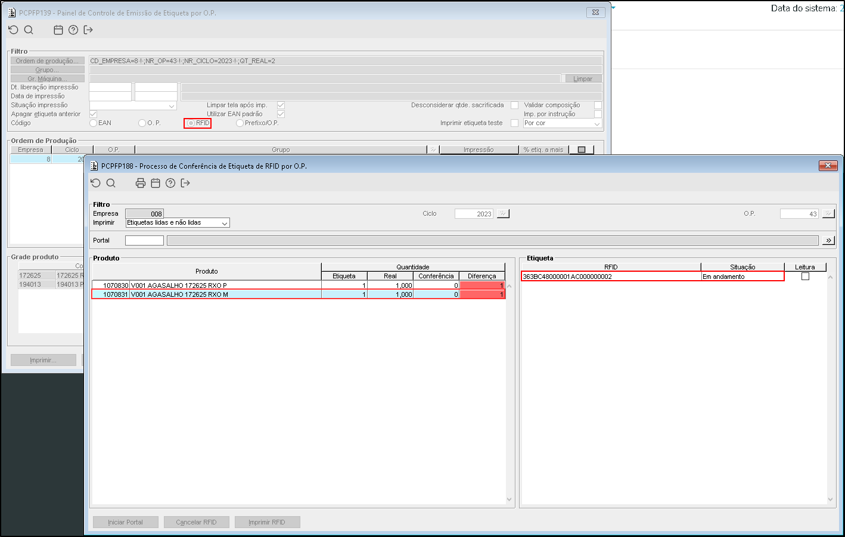
Task: Click the PCPFP188 window title document icon
Action: pos(94,166)
